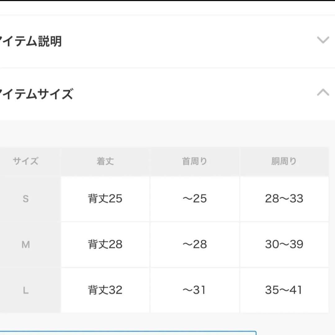Click the 胴周り column header
The image size is (335, 335).
click(284, 161)
